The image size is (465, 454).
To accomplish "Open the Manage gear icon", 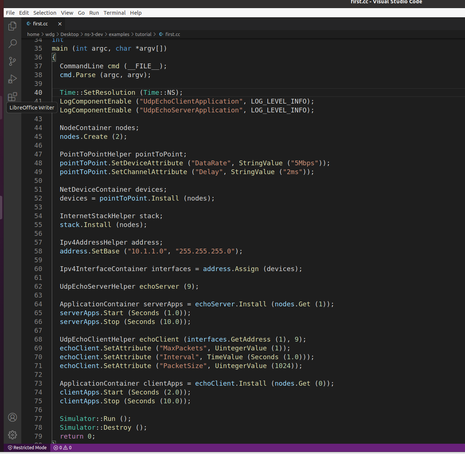I will [x=12, y=435].
